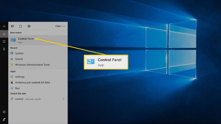Expand the hamburger menu in the sidebar

pyautogui.click(x=4, y=26)
